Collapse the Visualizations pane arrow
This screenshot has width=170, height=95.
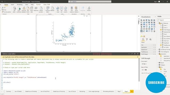(155, 17)
